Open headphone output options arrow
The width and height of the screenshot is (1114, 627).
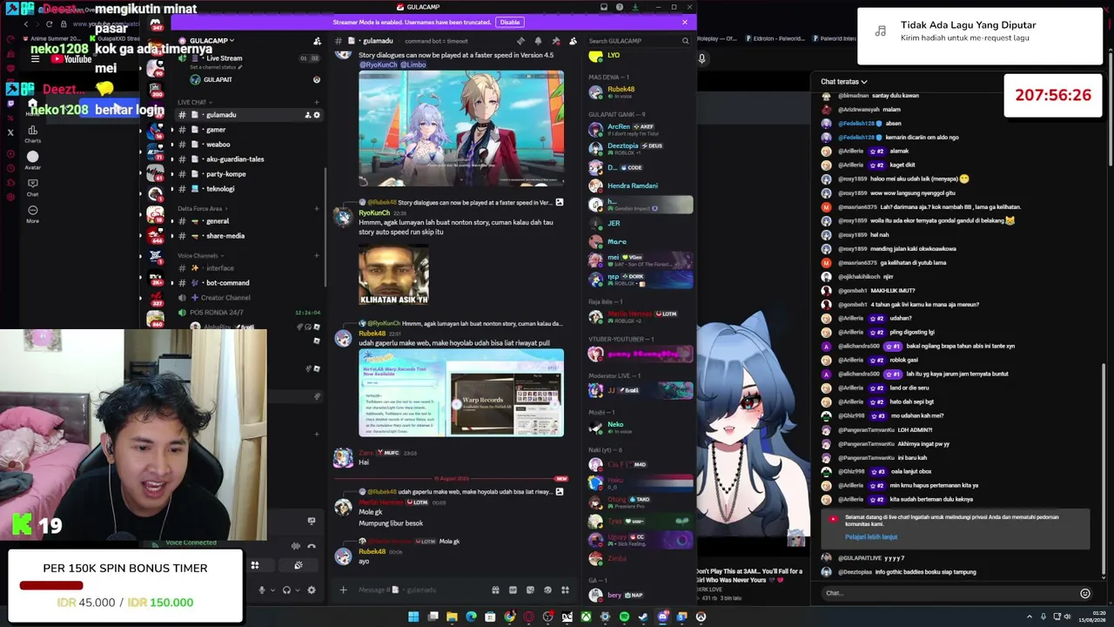click(x=297, y=590)
